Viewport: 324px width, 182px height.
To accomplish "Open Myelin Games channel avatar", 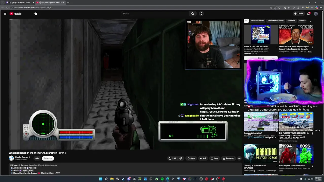I will click(11, 158).
